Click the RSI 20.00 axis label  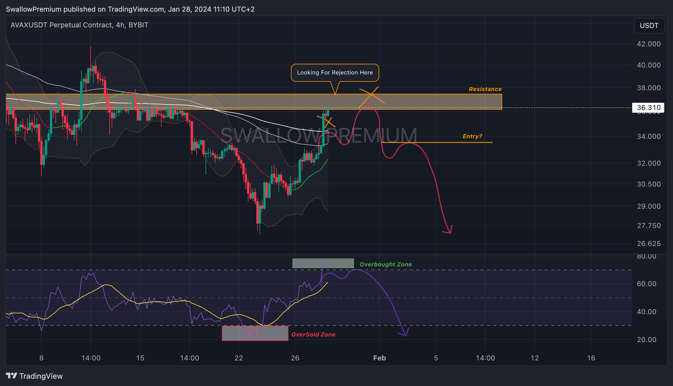pyautogui.click(x=646, y=340)
